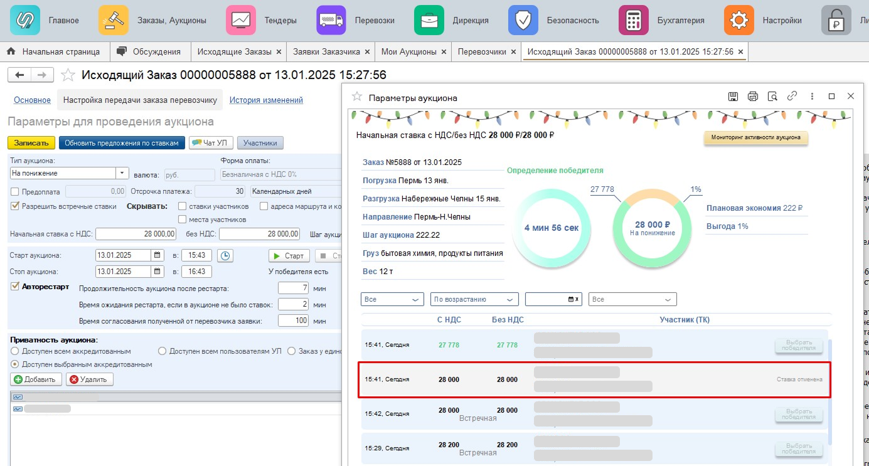Close the Перевозчики tab

[513, 52]
